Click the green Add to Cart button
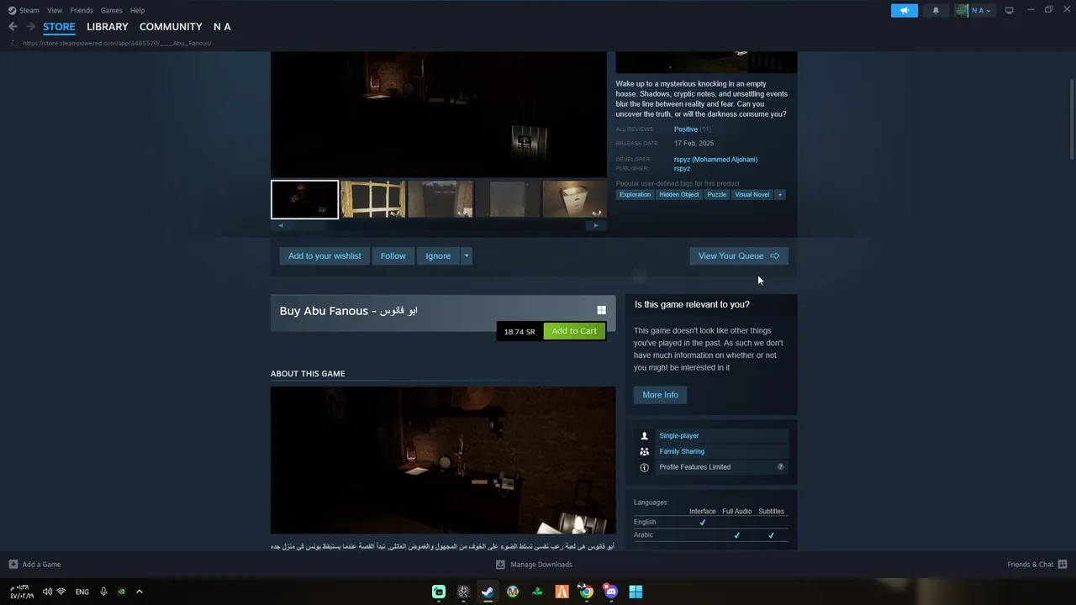The image size is (1076, 605). [574, 331]
